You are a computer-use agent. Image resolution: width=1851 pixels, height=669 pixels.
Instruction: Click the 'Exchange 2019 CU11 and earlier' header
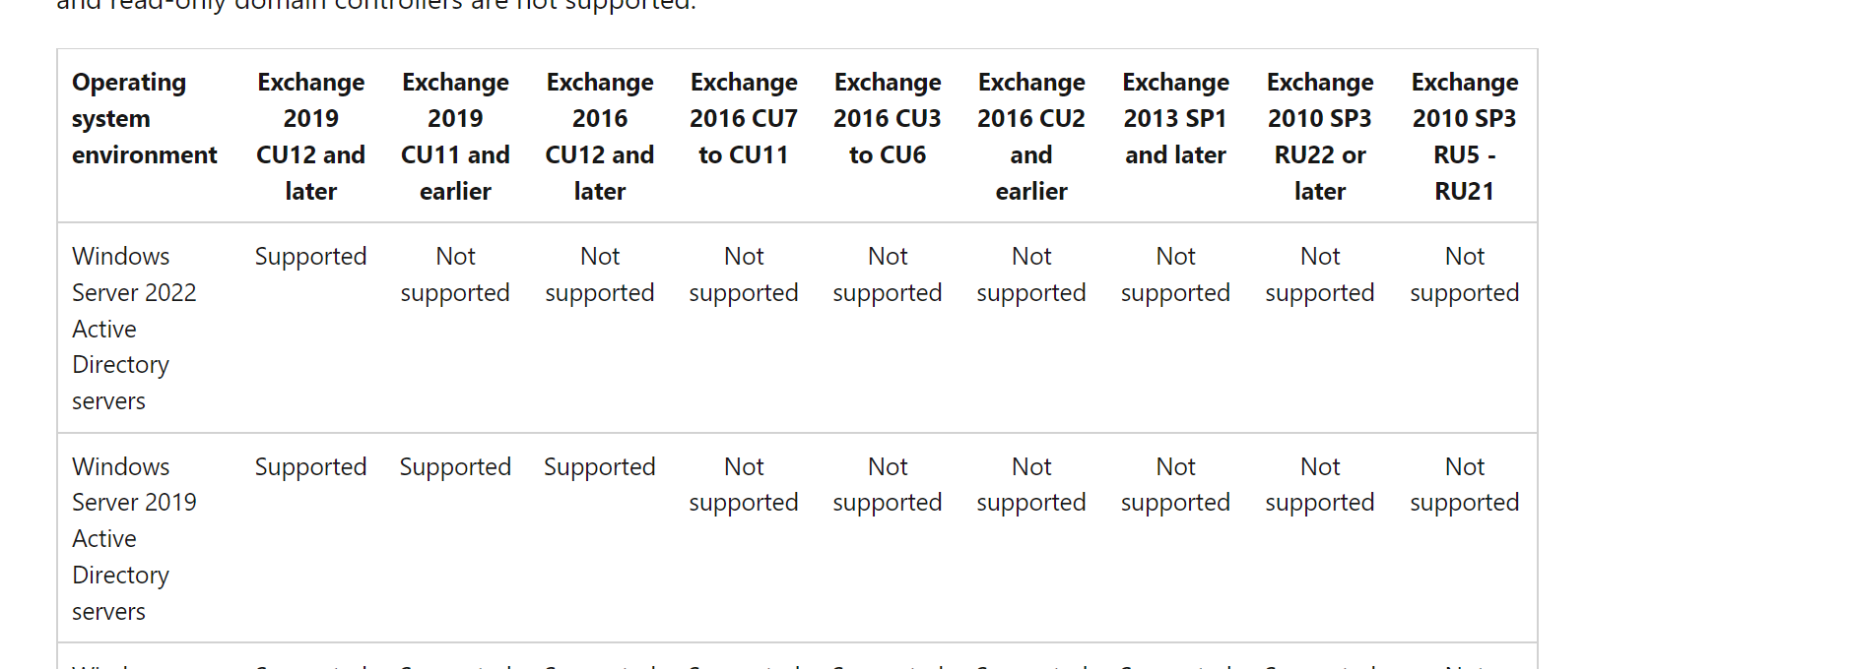pos(455,136)
